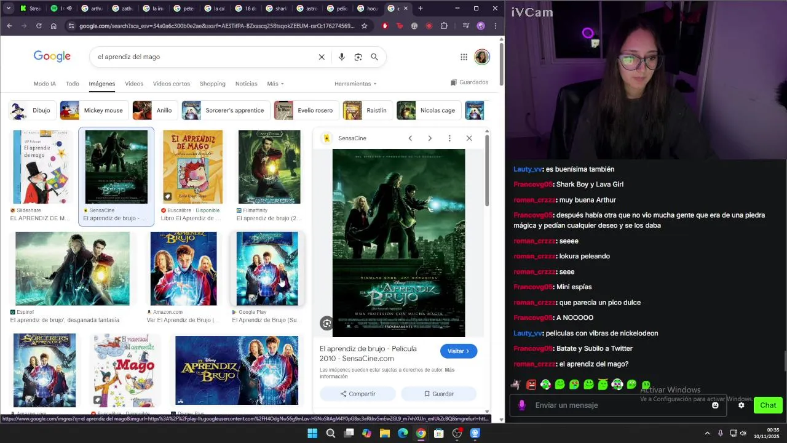
Task: Open the Google Play El Aprendiz de Brujo thumbnail
Action: (x=267, y=269)
